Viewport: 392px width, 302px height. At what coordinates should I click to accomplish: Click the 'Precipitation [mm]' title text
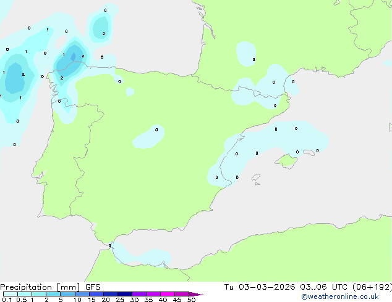pos(40,287)
